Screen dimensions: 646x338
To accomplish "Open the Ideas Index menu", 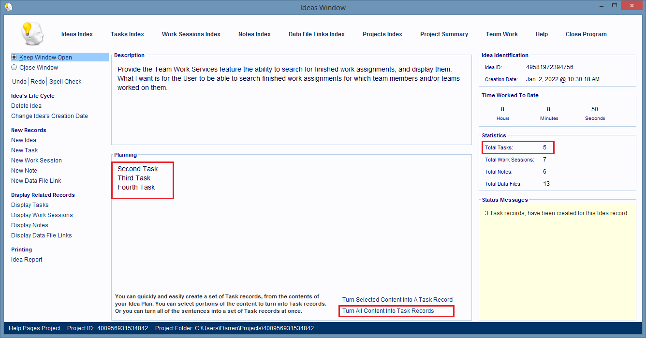I will tap(77, 34).
